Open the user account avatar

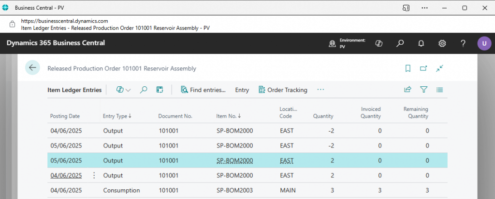coord(484,43)
